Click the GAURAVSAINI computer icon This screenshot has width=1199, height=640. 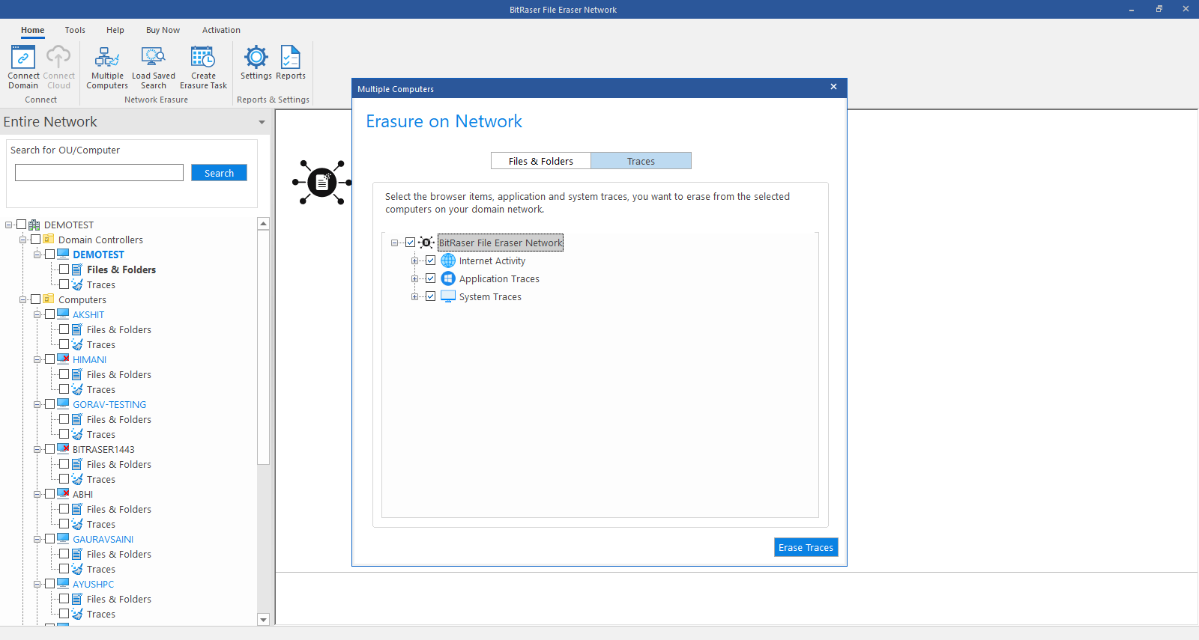63,539
